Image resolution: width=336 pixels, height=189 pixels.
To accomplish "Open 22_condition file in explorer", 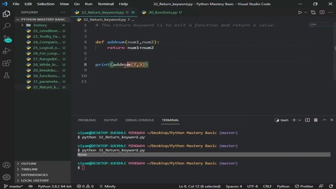I will point(43,31).
